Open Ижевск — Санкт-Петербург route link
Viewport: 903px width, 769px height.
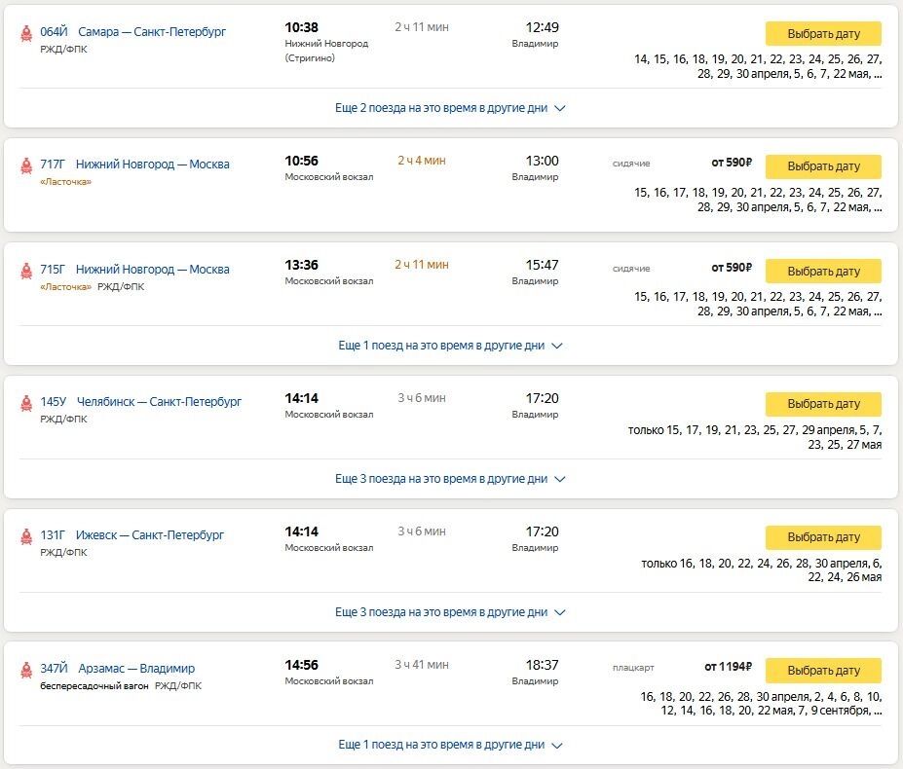pyautogui.click(x=150, y=535)
